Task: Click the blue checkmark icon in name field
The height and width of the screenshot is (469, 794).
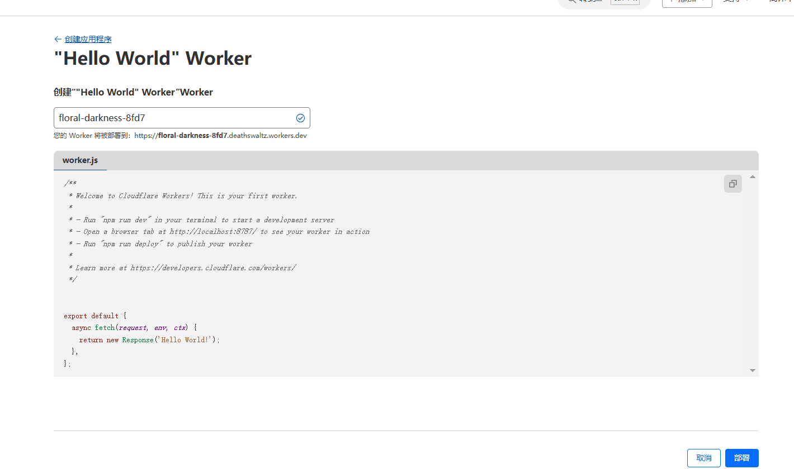Action: (300, 118)
